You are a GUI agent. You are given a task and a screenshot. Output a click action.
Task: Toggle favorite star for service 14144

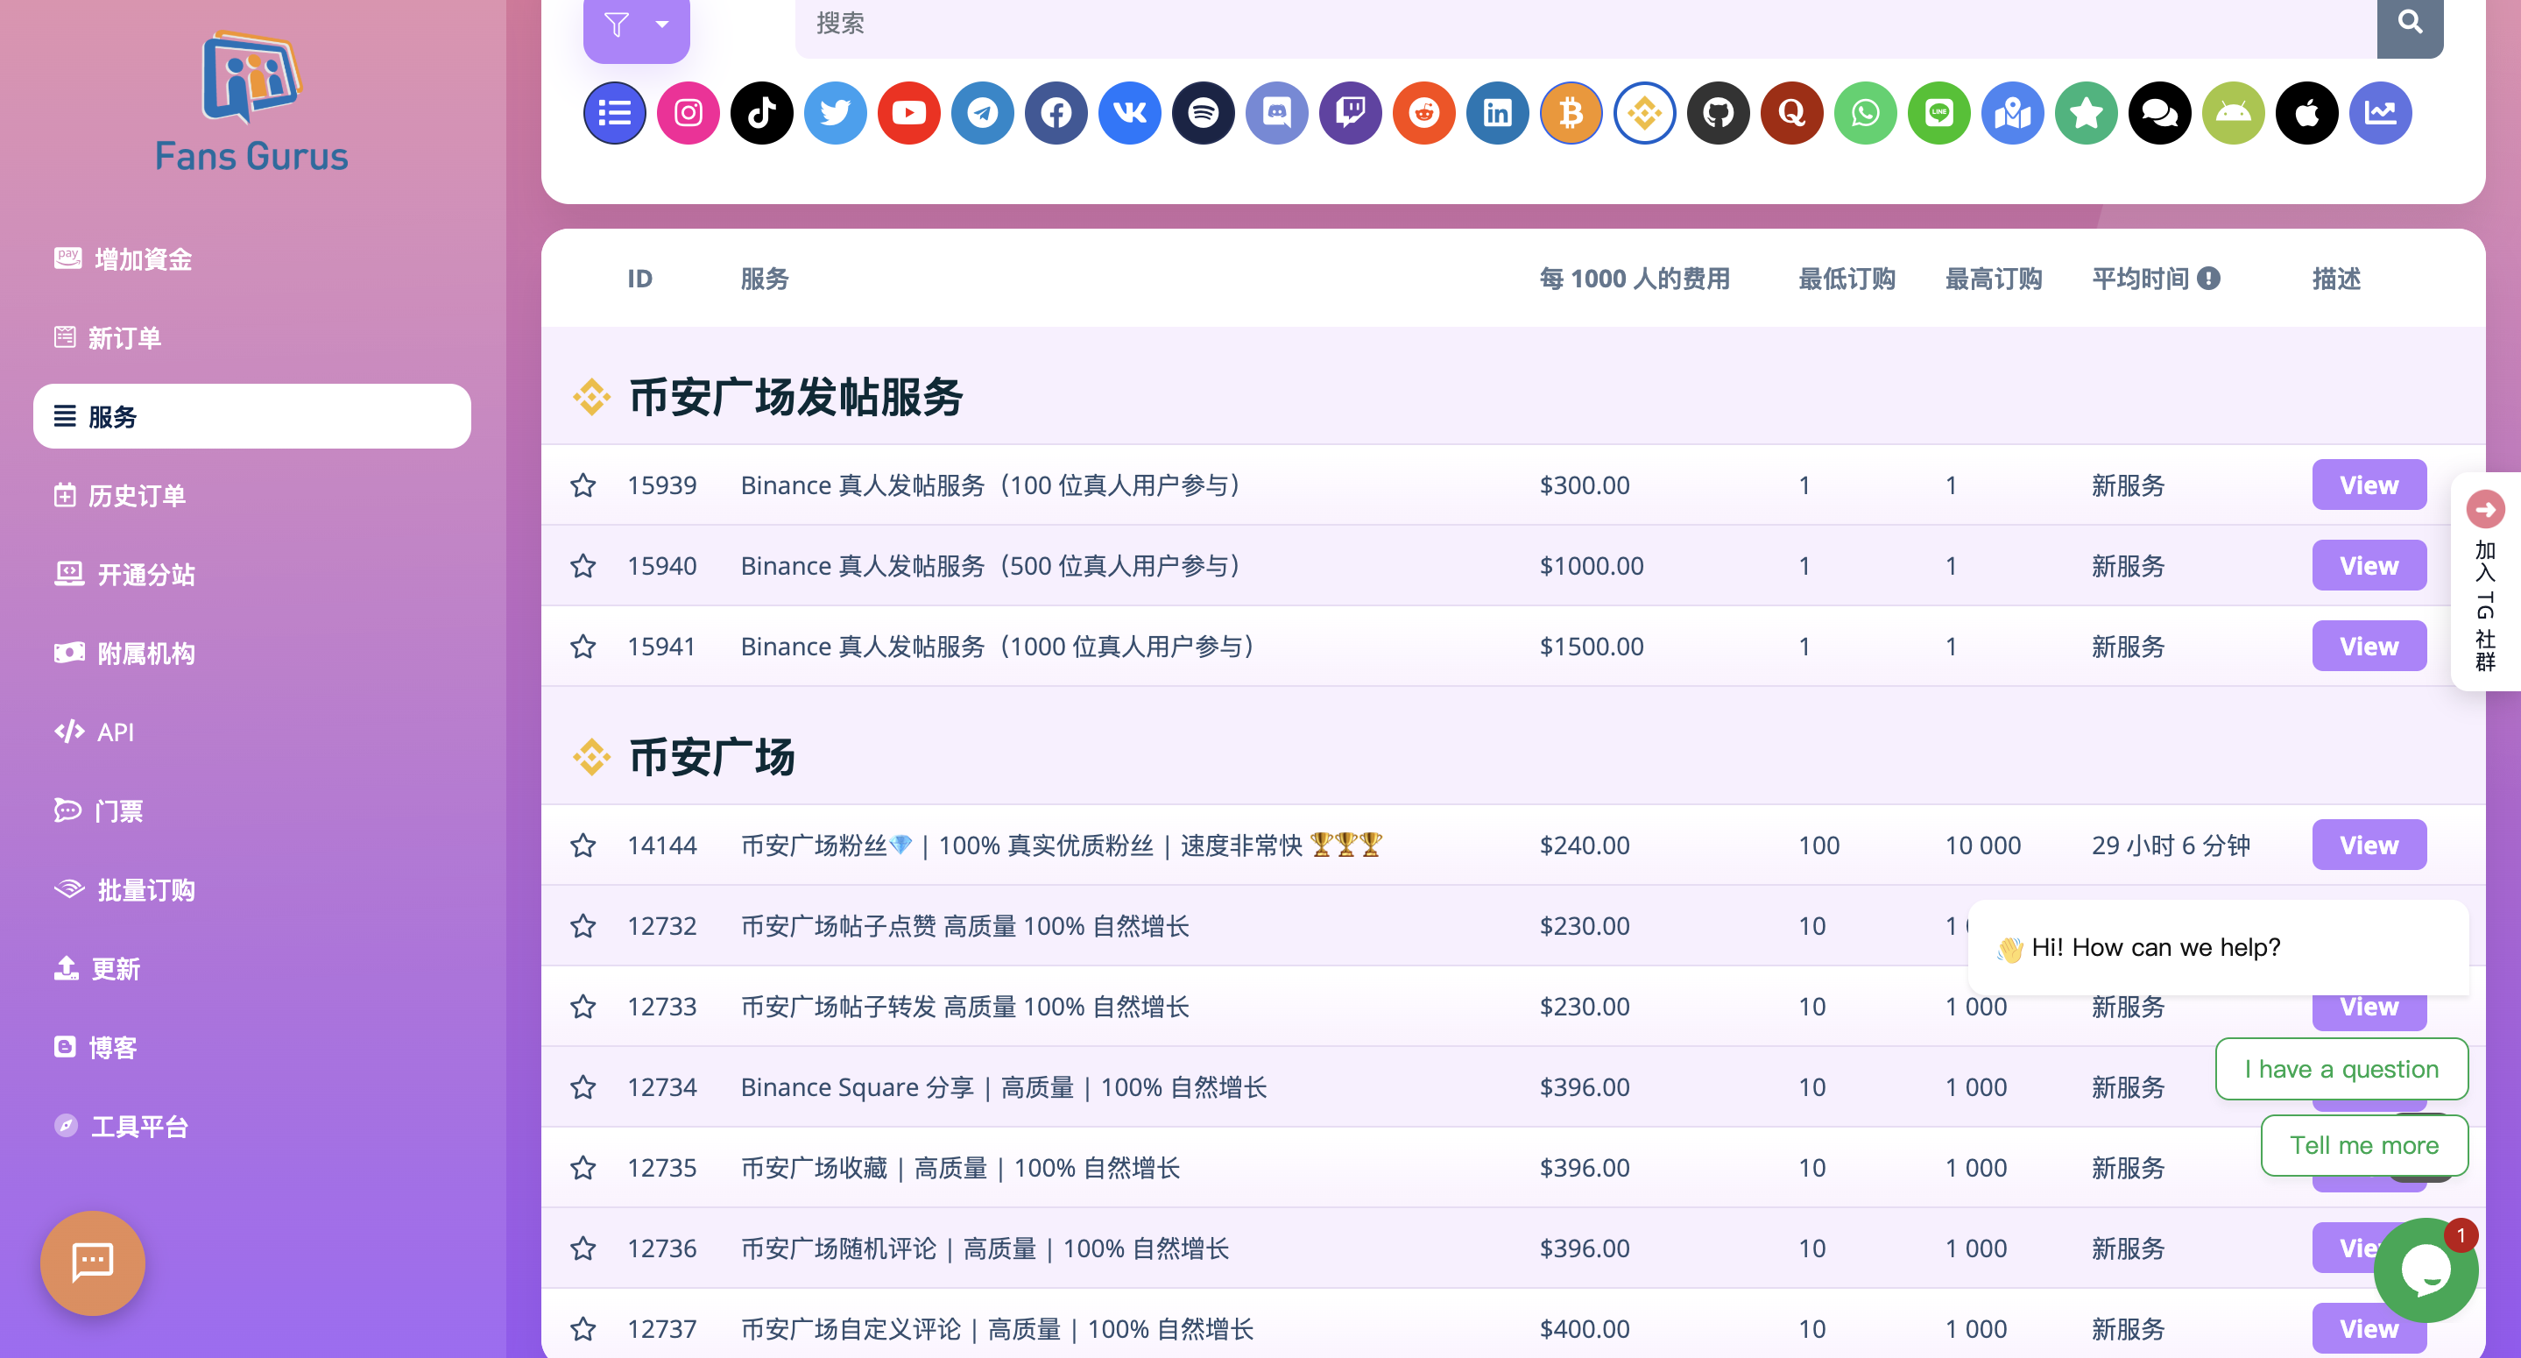[583, 845]
